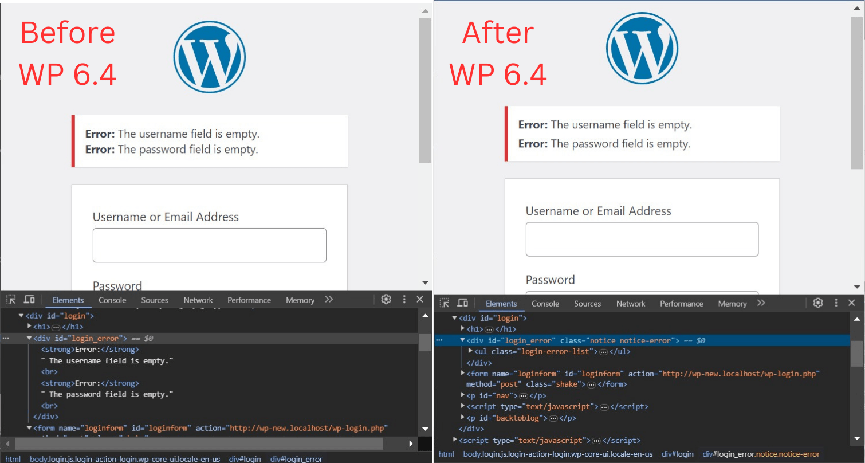Viewport: 865px width, 463px height.
Task: Open the Network tab in After DevTools
Action: click(631, 304)
